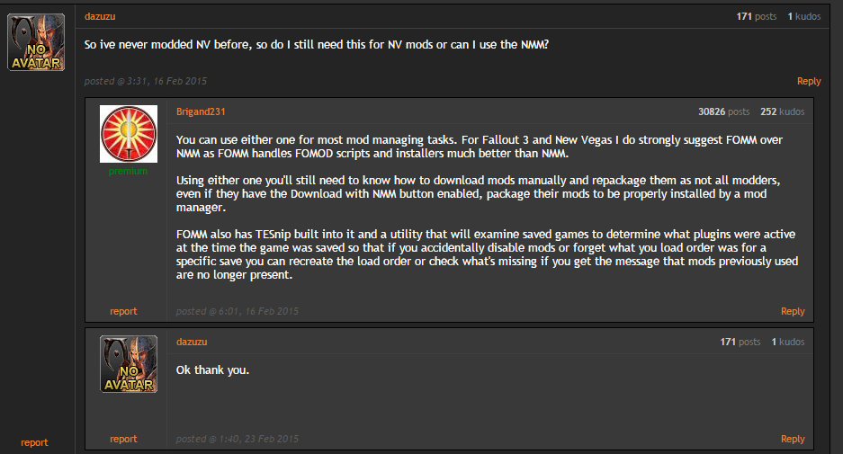Click dazuzu's No Avatar image in the top post
The image size is (843, 454).
[36, 42]
